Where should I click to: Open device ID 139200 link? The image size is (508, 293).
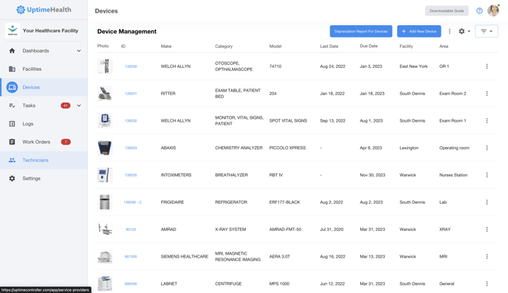coord(131,66)
